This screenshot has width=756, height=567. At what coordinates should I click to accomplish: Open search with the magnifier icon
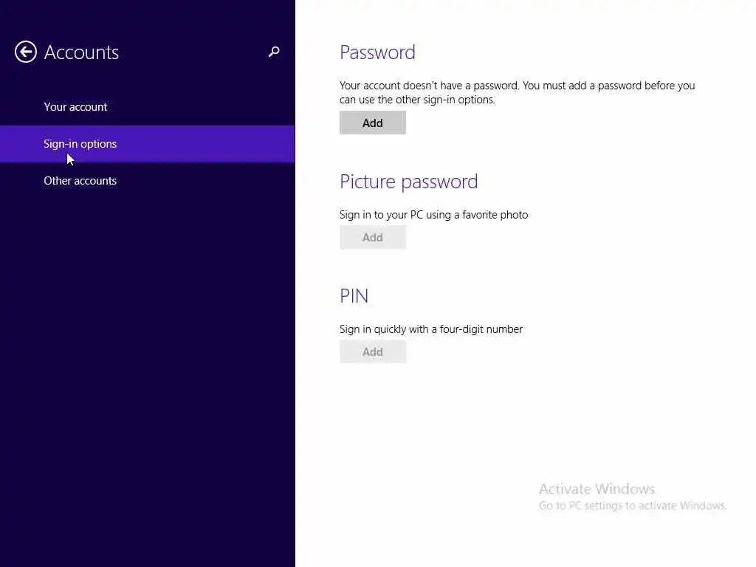tap(274, 52)
